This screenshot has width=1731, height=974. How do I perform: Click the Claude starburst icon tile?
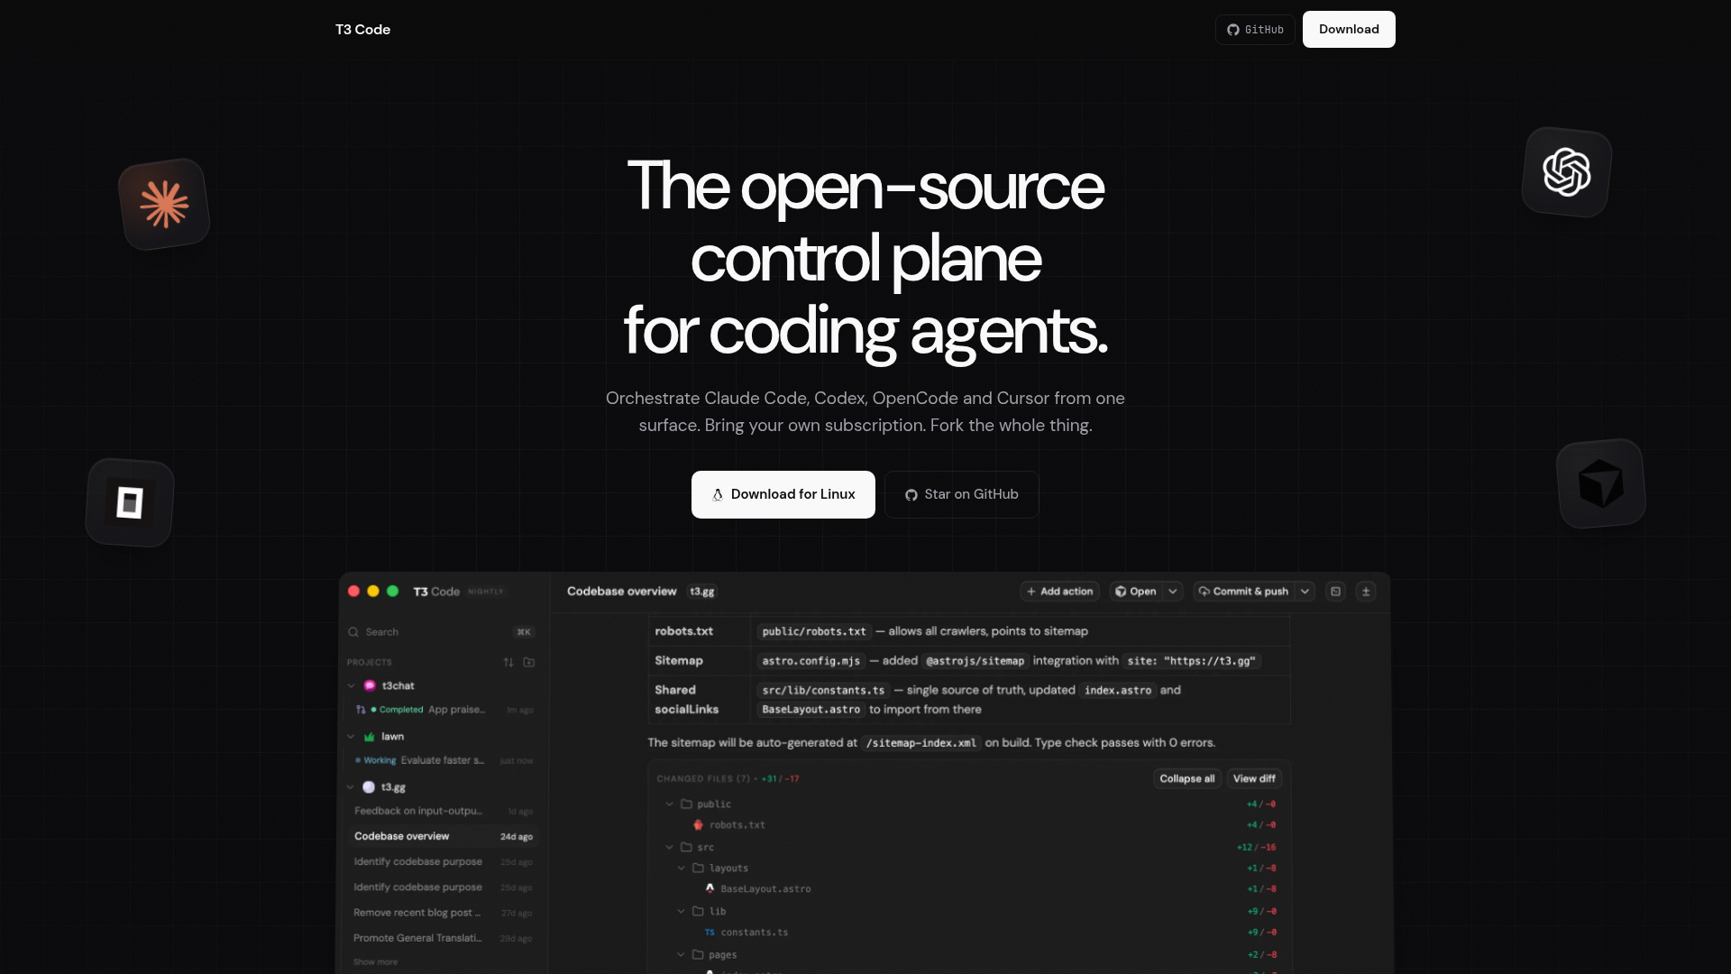coord(164,204)
